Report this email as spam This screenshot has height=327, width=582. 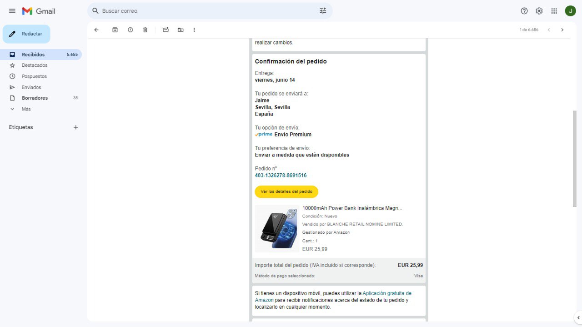coord(130,30)
